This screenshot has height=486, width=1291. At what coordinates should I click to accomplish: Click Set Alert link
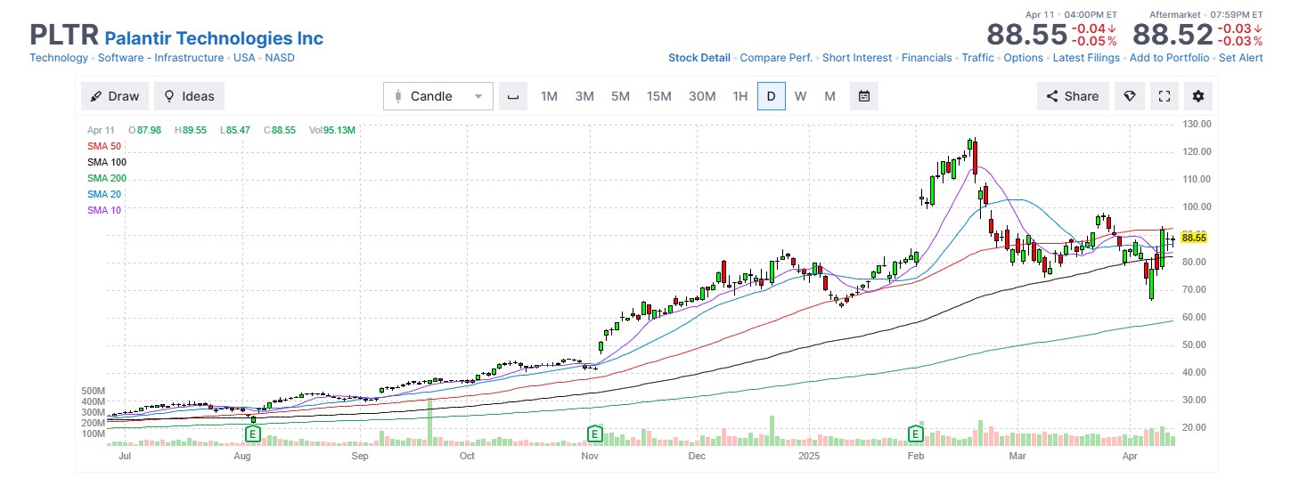click(x=1241, y=58)
